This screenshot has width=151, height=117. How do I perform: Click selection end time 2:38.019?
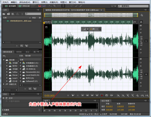pyautogui.click(x=120, y=106)
